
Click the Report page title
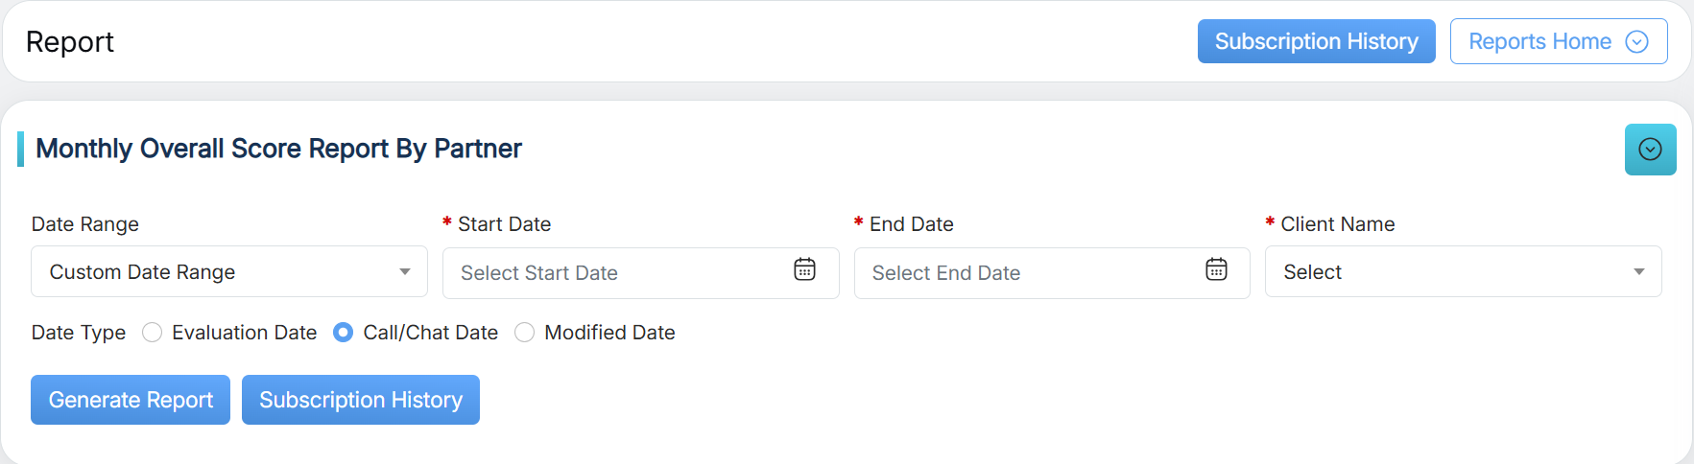tap(70, 42)
